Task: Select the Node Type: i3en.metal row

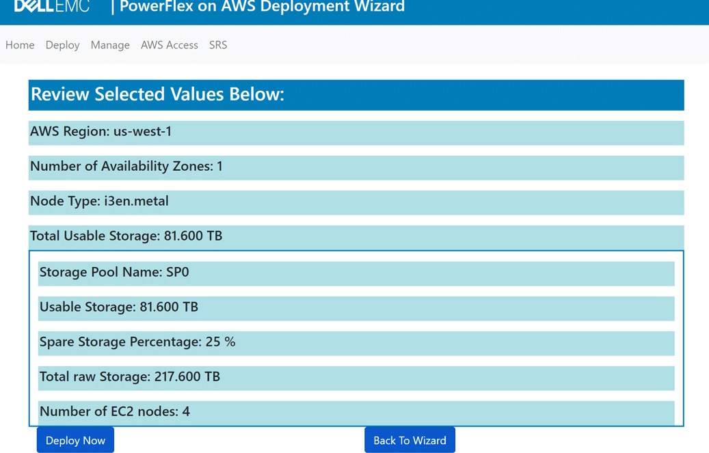Action: click(356, 202)
